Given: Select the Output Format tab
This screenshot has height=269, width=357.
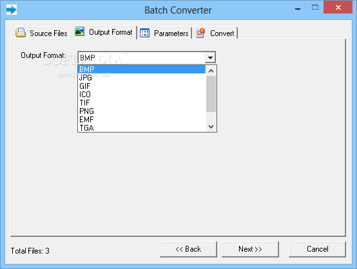Looking at the screenshot, I should pos(104,32).
